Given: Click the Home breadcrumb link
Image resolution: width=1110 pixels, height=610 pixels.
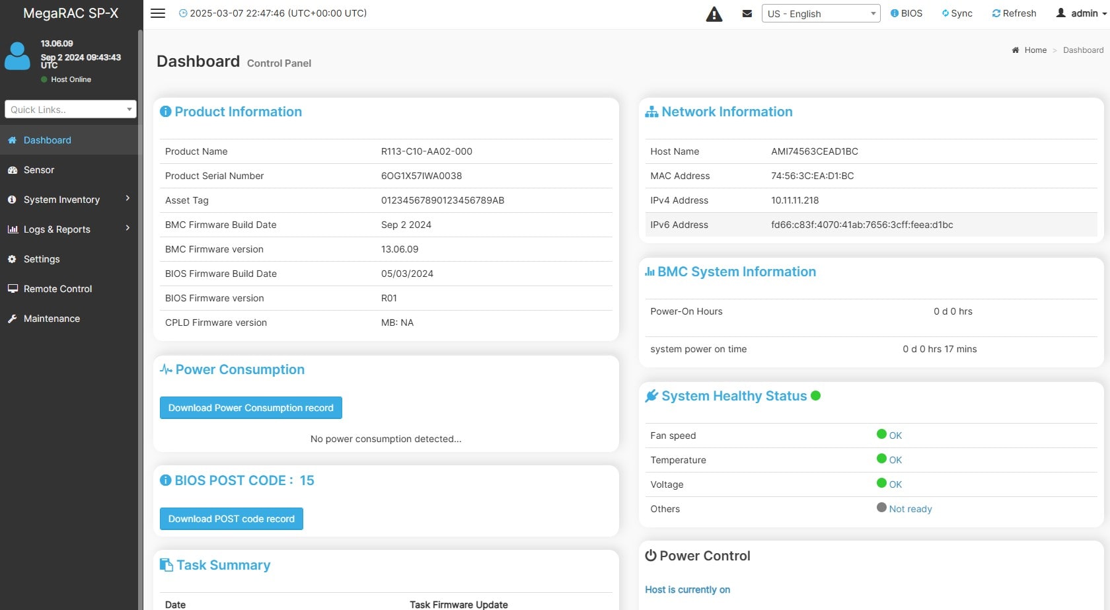Looking at the screenshot, I should click(x=1035, y=50).
